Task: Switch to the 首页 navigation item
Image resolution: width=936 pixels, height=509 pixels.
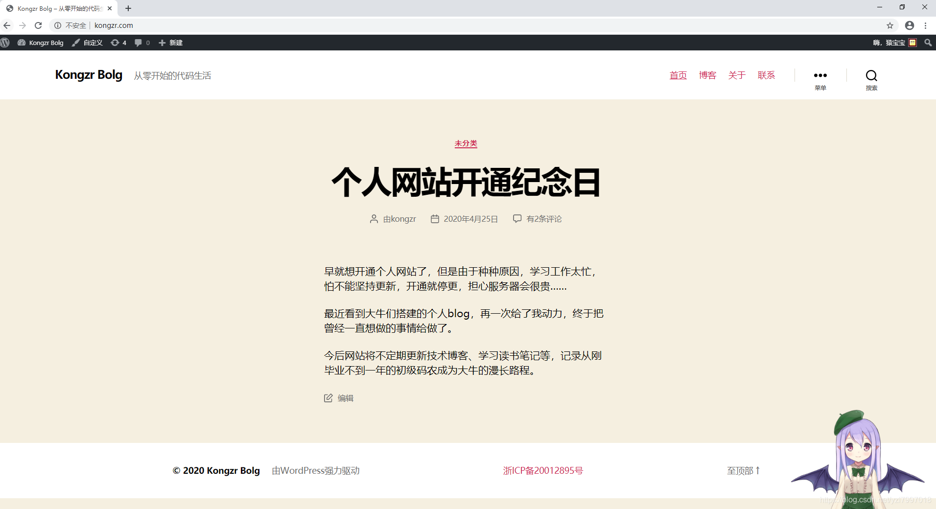Action: click(x=678, y=75)
